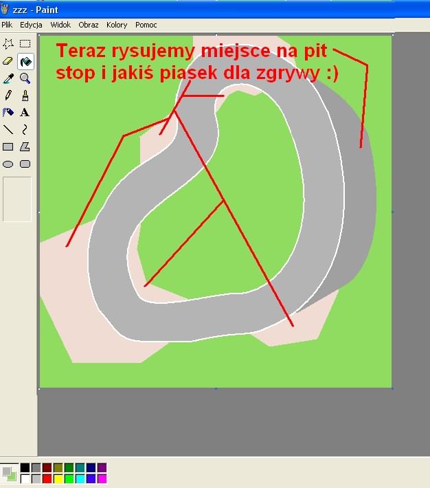The image size is (430, 488).
Task: Open the Kolory menu
Action: [x=117, y=25]
